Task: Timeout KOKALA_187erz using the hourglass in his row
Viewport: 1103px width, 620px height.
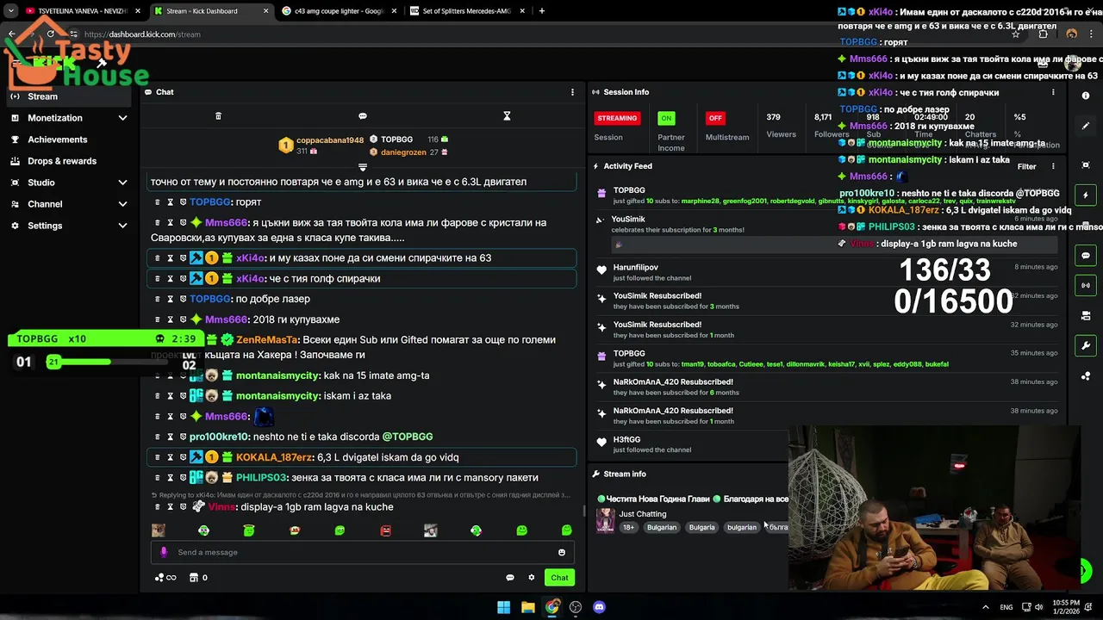Action: pyautogui.click(x=171, y=457)
